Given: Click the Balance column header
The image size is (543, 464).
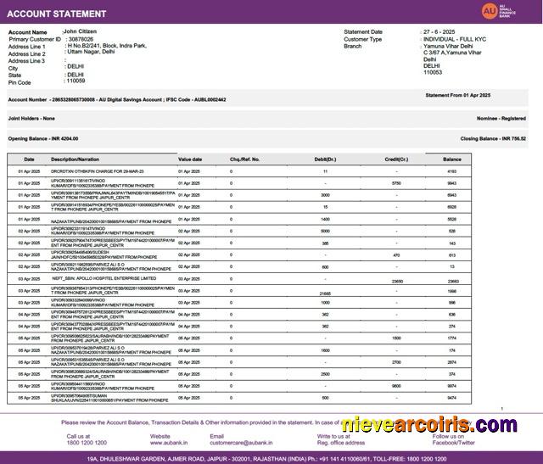Looking at the screenshot, I should point(452,159).
